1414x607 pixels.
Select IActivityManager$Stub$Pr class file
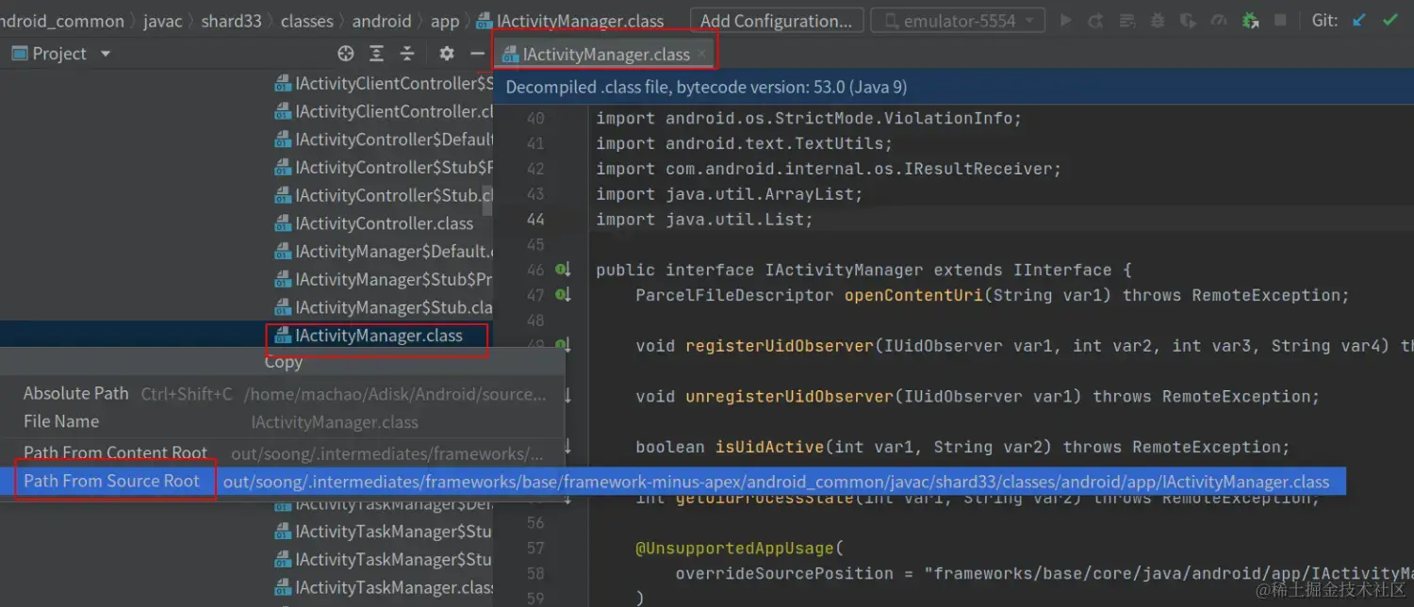tap(383, 279)
